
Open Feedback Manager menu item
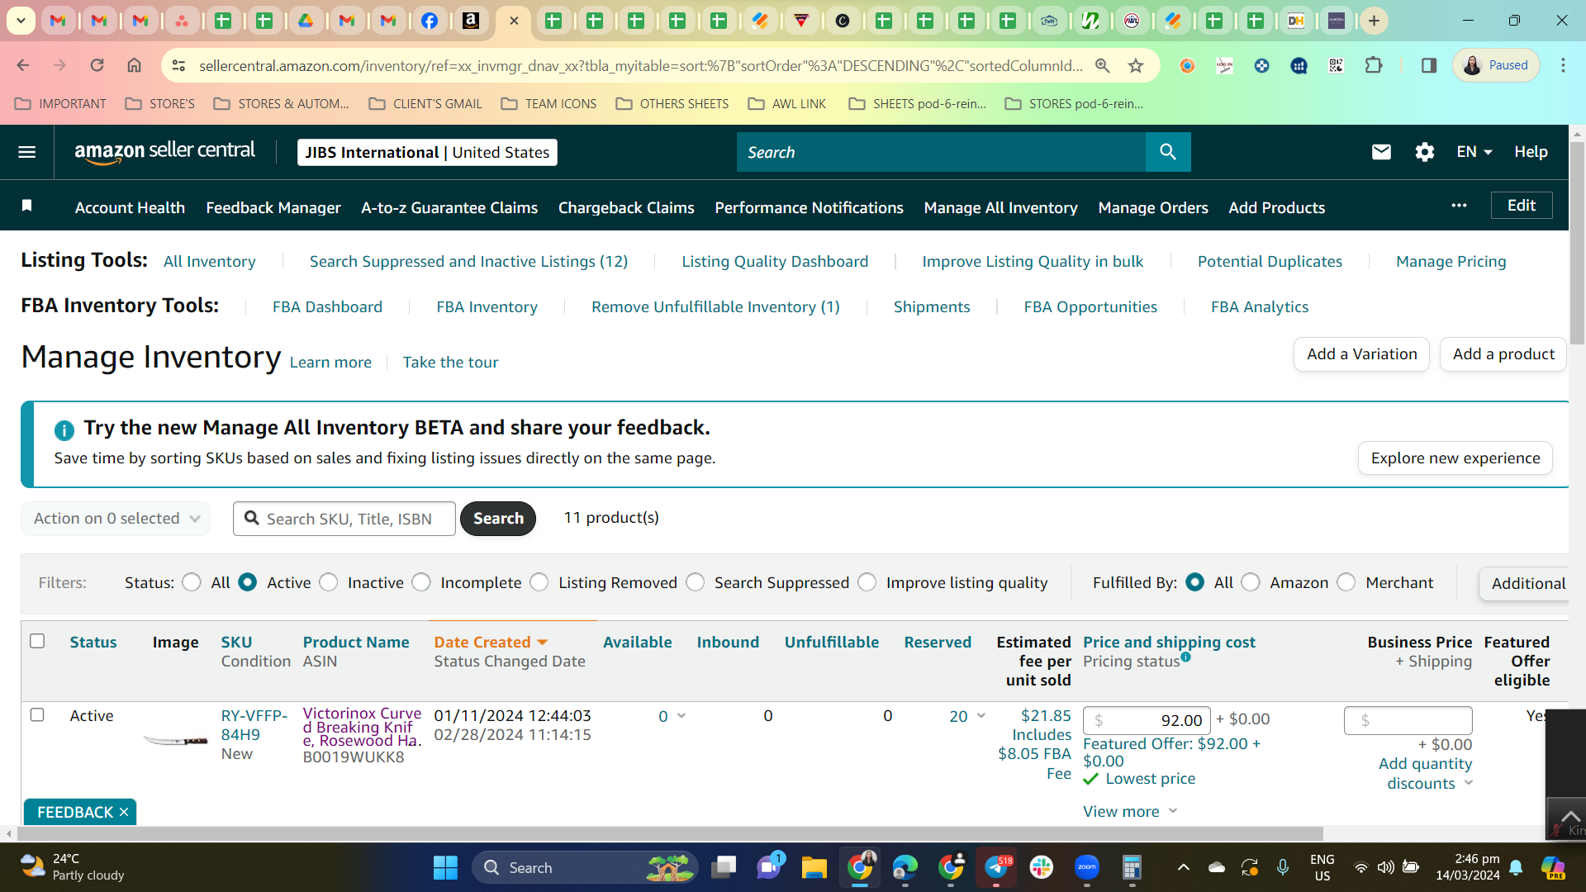pos(273,207)
